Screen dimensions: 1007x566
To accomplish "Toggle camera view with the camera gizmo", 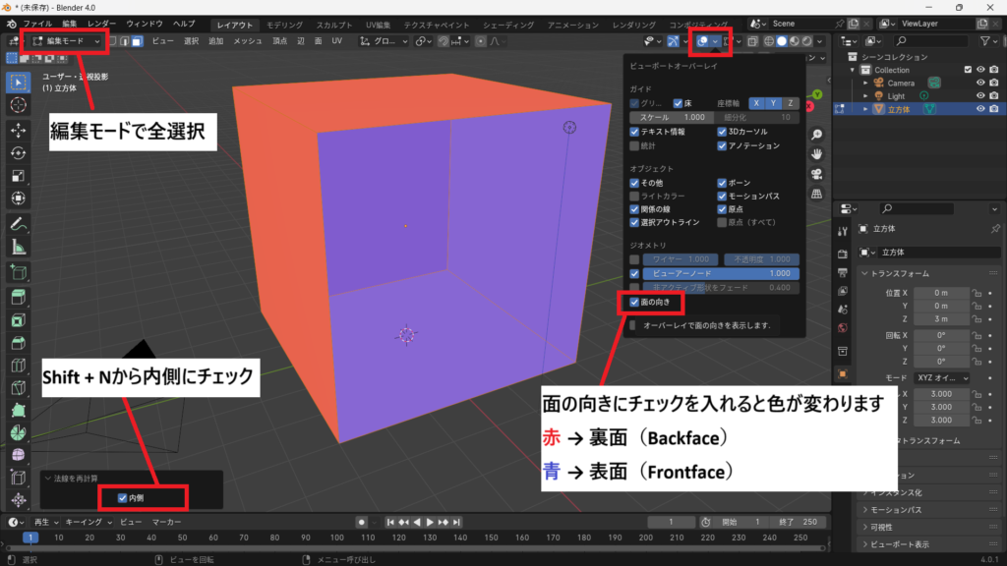I will click(x=816, y=174).
